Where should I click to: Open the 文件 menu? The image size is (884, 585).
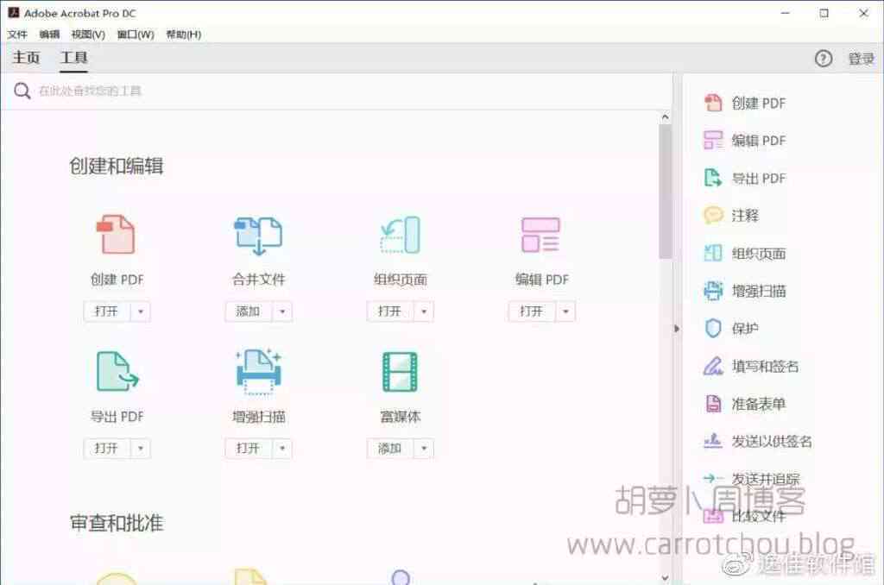click(x=17, y=35)
